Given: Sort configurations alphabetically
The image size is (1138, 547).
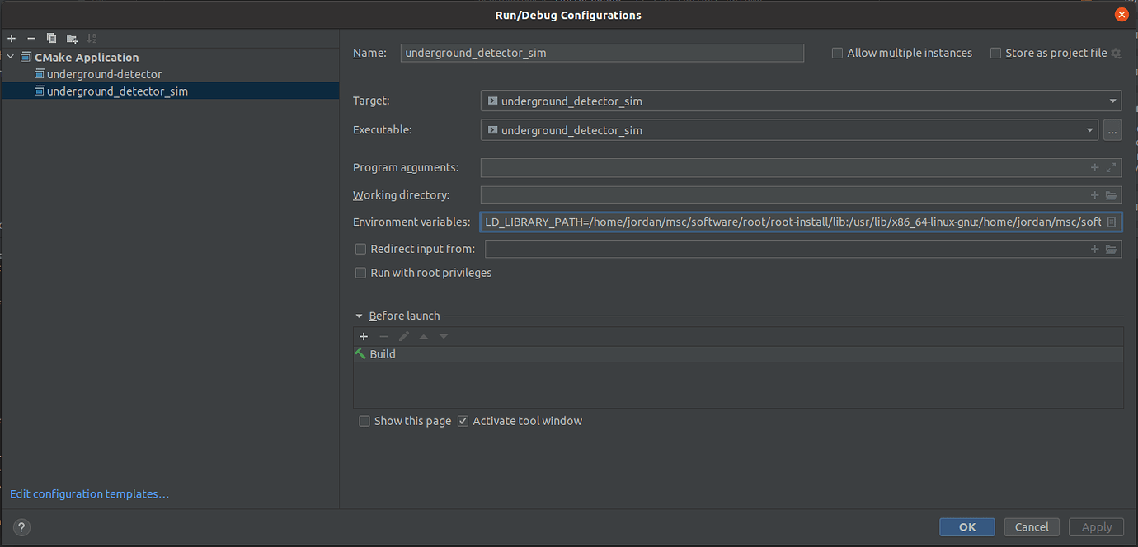Looking at the screenshot, I should (91, 38).
